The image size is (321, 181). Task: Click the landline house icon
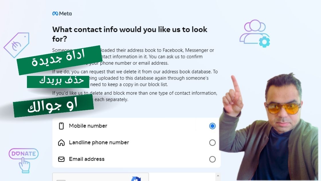61,143
